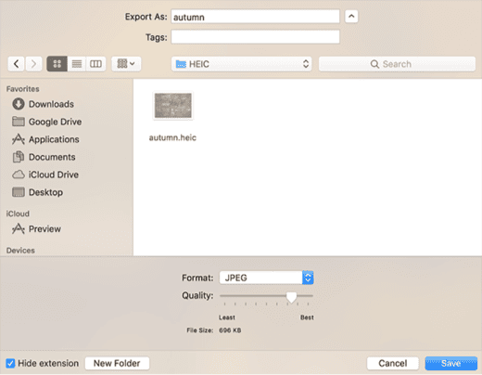Screen dimensions: 482x375
Task: Toggle the Hide extension checkbox
Action: click(x=10, y=363)
